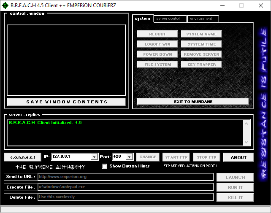Screen dimensions: 271x213
Task: Close the B.R.E.A.C.H client window
Action: [261, 5]
